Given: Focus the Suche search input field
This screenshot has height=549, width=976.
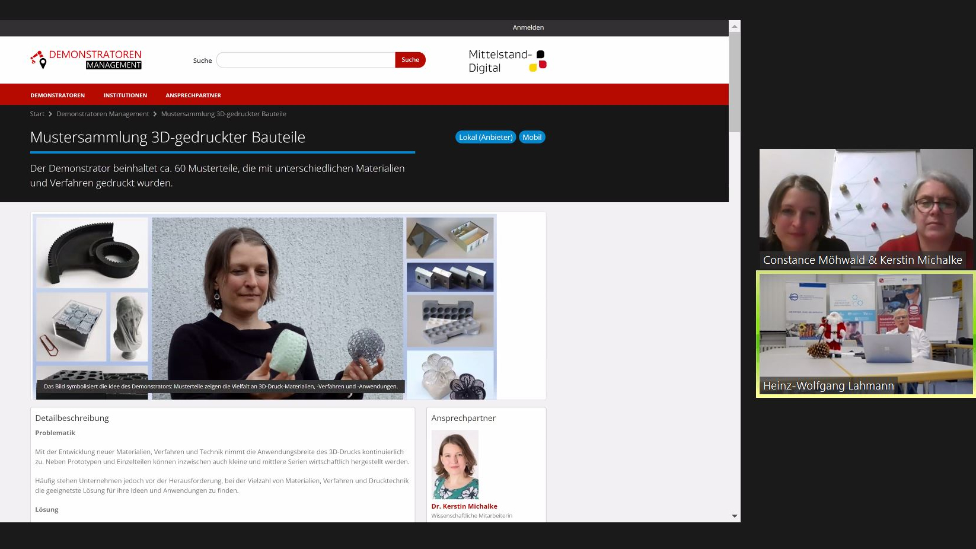Looking at the screenshot, I should pos(305,60).
